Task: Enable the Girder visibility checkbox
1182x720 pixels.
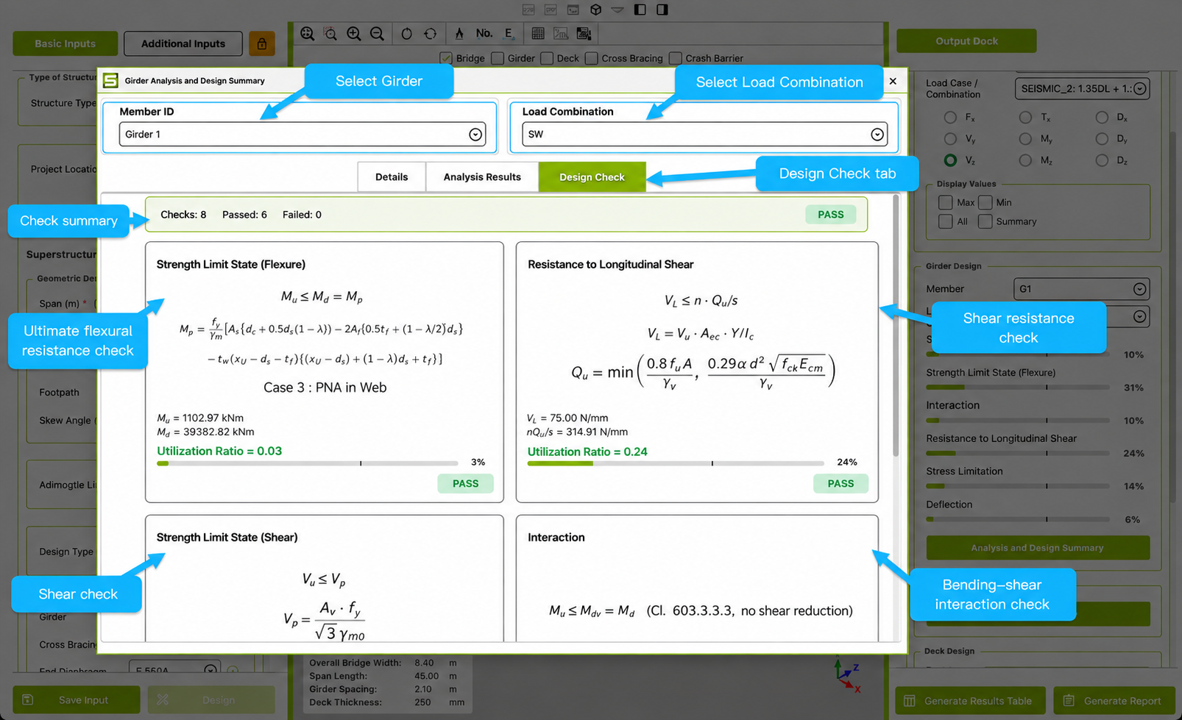Action: pos(498,58)
